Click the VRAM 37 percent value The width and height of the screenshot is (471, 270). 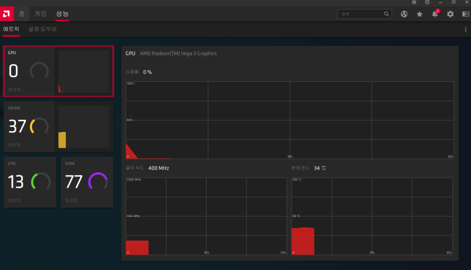click(17, 126)
